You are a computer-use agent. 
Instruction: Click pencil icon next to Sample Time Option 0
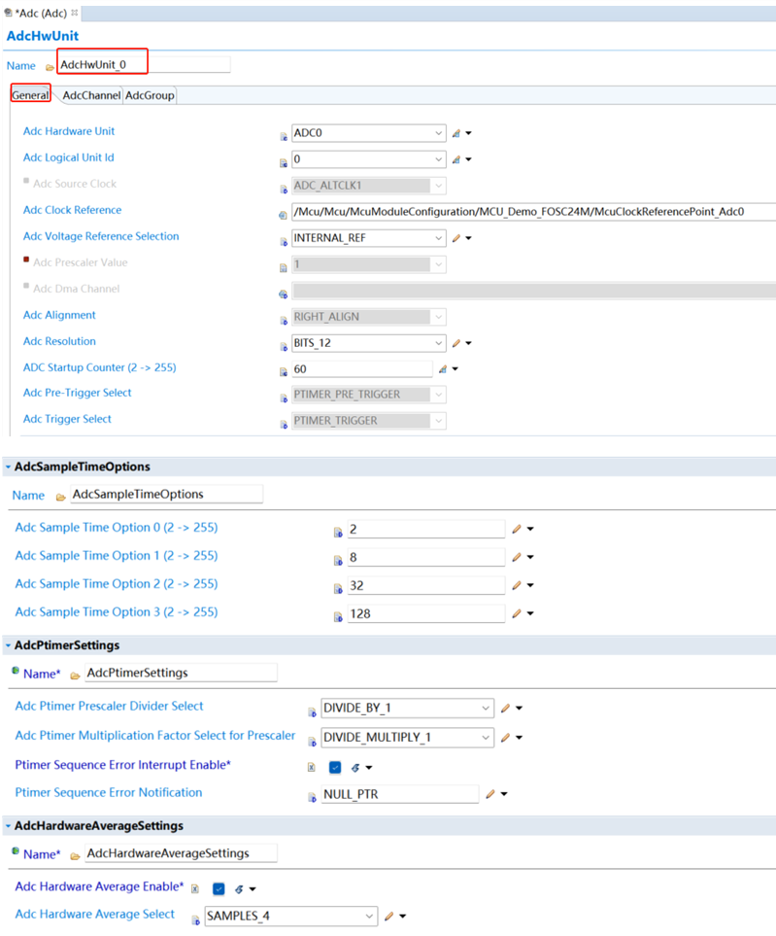[x=517, y=529]
